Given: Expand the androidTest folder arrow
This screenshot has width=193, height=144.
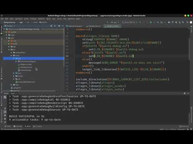Looking at the screenshot, I should click(11, 52).
